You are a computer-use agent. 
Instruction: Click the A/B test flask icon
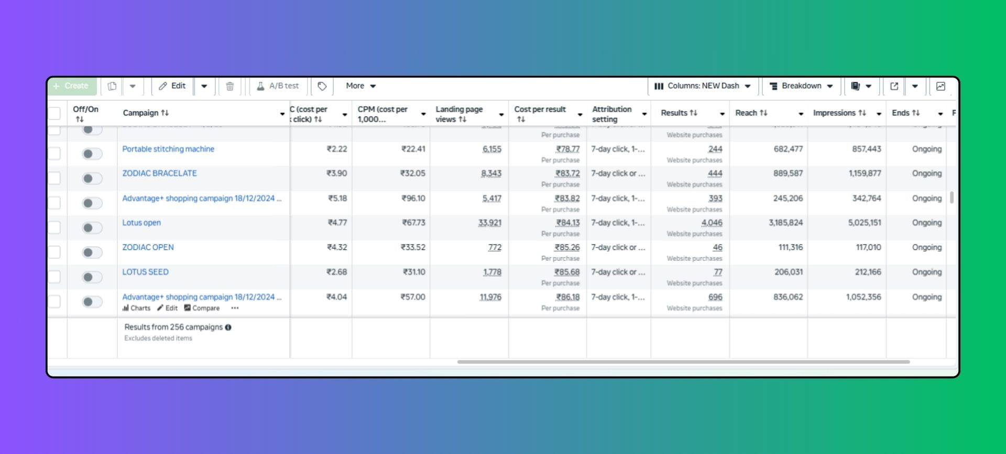pyautogui.click(x=260, y=86)
